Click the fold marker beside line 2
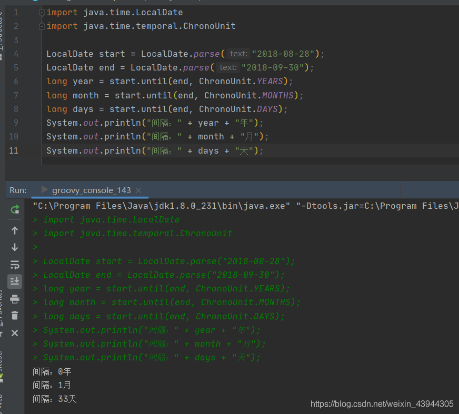 (x=41, y=26)
